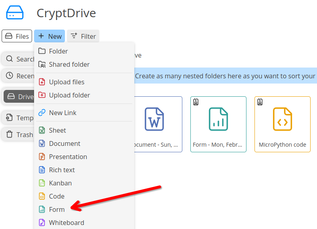
Task: Choose Shared folder menu entry
Action: pyautogui.click(x=84, y=64)
